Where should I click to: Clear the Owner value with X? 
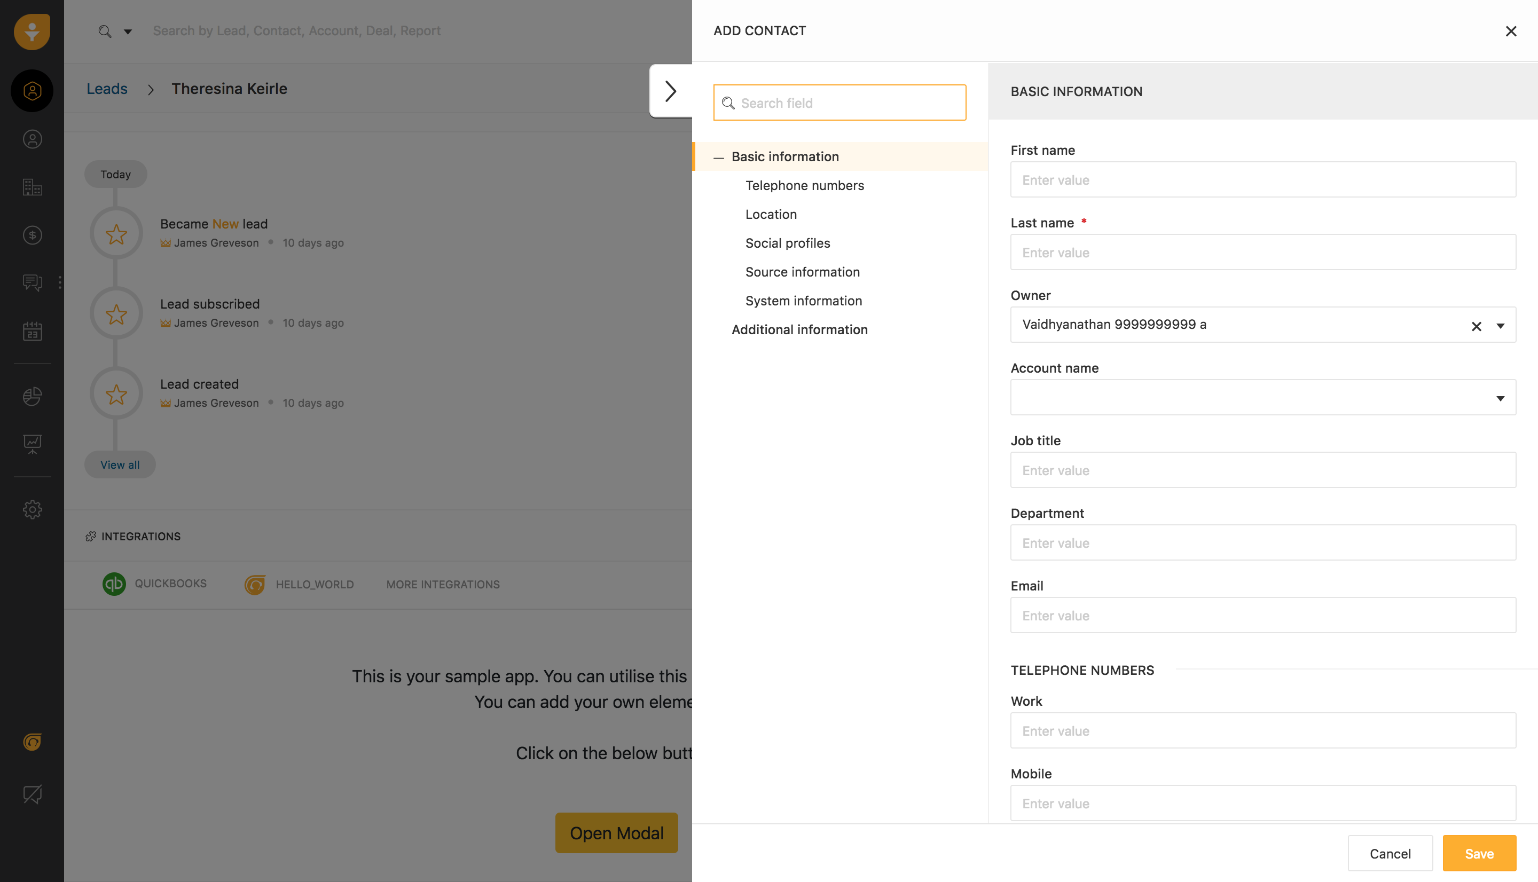1476,327
